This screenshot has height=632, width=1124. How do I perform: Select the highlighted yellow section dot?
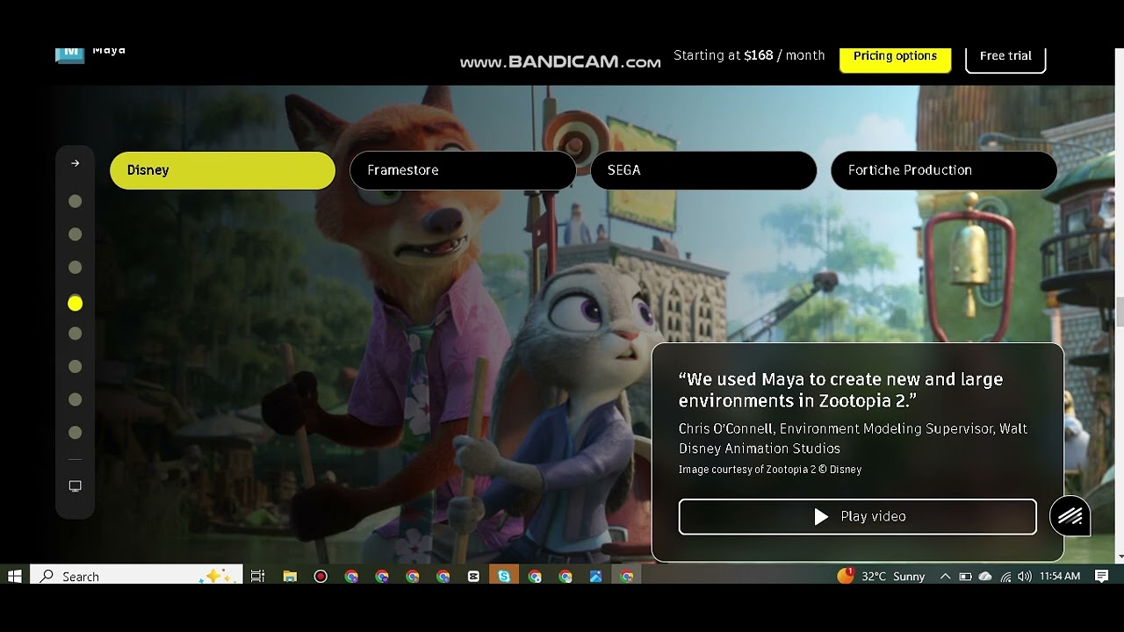point(76,303)
